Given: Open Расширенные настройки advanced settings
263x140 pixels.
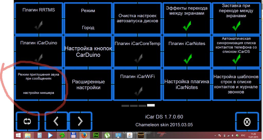Looking at the screenshot, I should 88,84.
